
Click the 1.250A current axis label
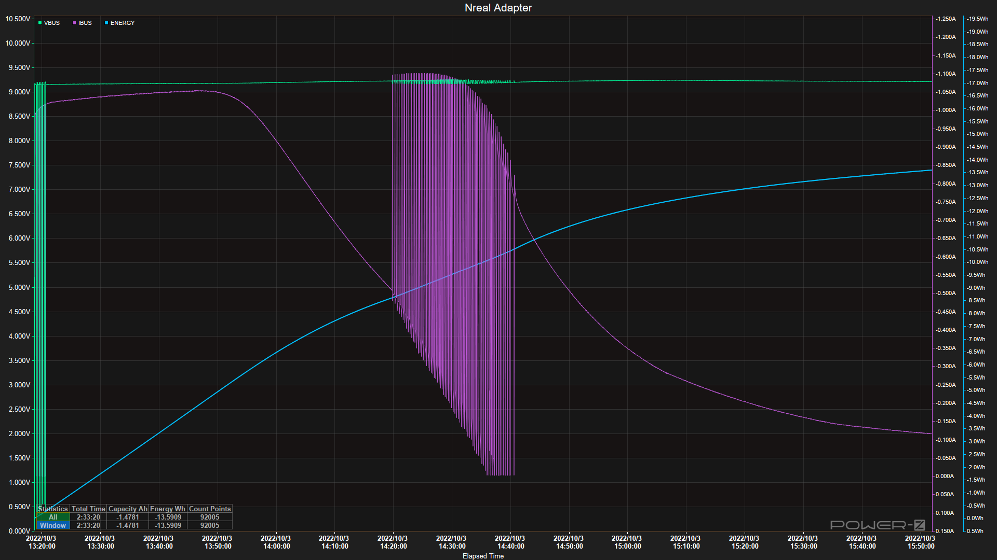(x=946, y=19)
